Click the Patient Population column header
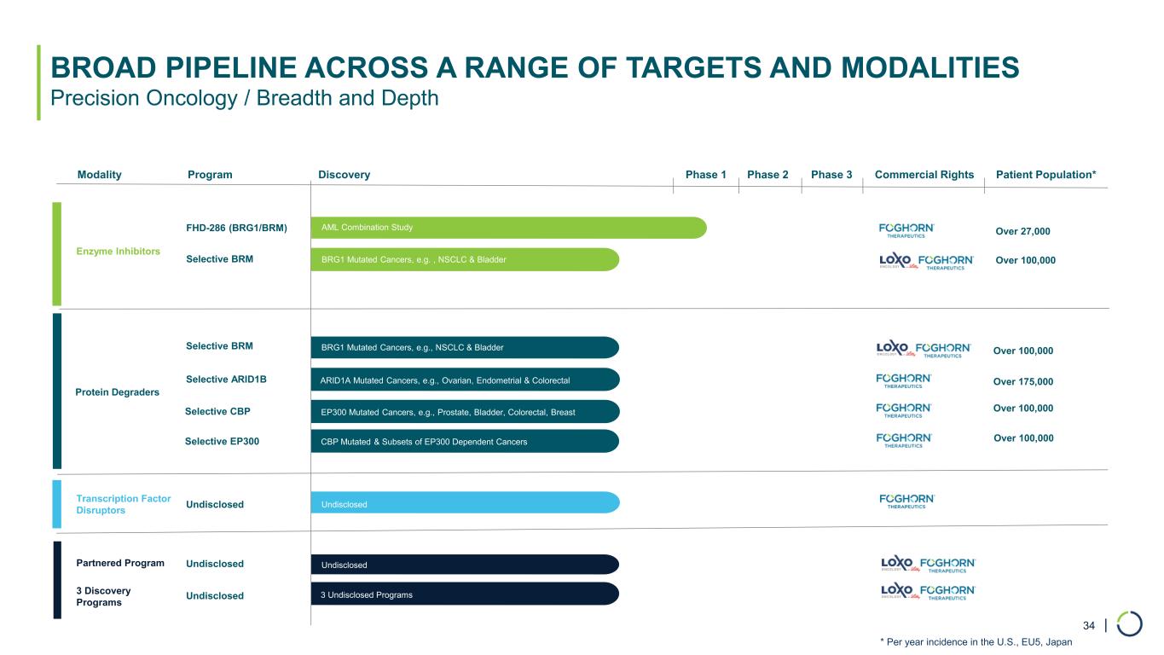 [x=1045, y=175]
